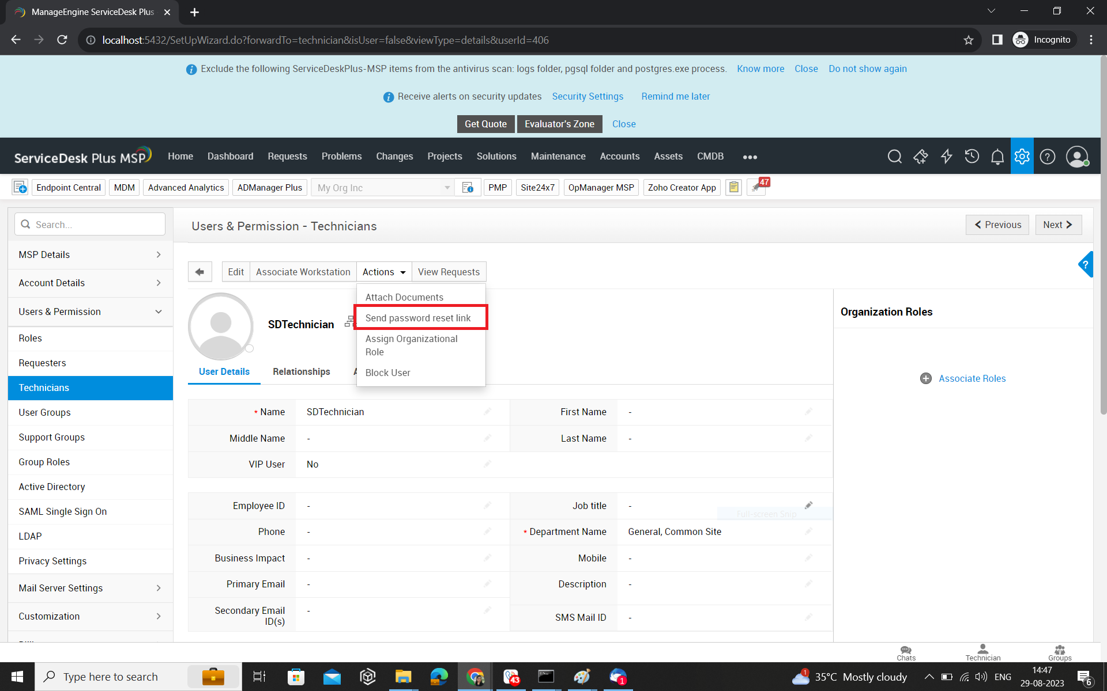Viewport: 1107px width, 691px height.
Task: Click the clipboard notes icon beside Zoho Creator App
Action: pyautogui.click(x=733, y=187)
